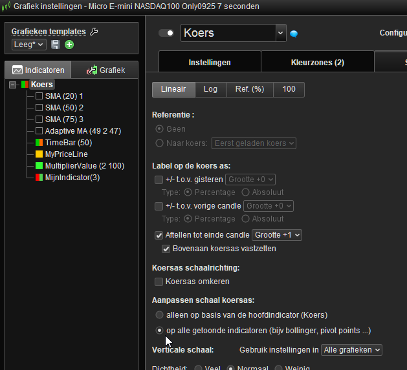Select the Geen reference radio button
This screenshot has height=370, width=407.
pos(159,128)
